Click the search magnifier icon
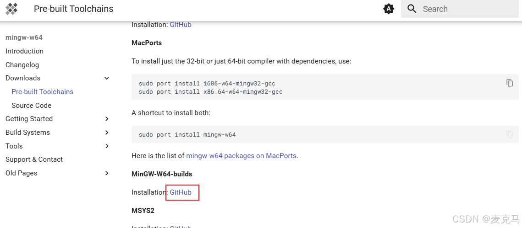This screenshot has width=522, height=228. (412, 9)
